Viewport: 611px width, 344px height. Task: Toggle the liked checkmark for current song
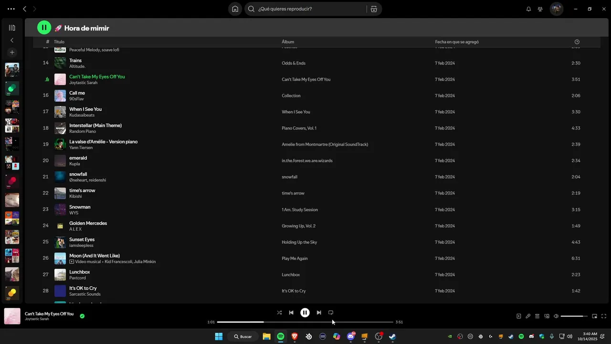[82, 316]
